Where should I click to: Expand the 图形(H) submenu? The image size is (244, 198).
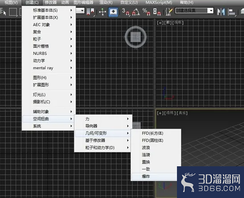coord(49,77)
